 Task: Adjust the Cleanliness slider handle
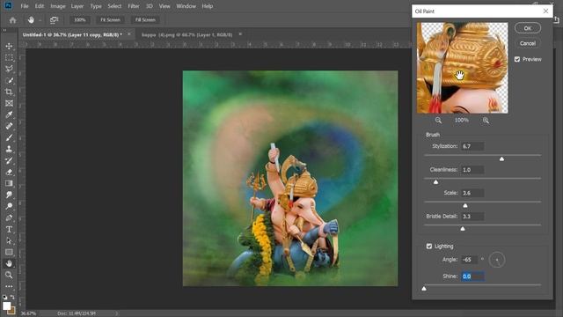(x=436, y=182)
